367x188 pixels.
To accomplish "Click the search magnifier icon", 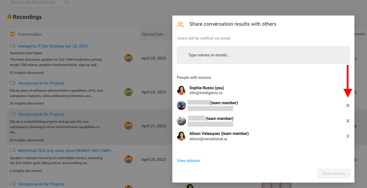I will click(x=67, y=2).
